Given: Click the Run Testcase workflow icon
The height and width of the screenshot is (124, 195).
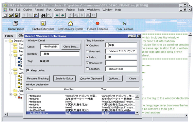Looking at the screenshot, I should click(124, 23).
